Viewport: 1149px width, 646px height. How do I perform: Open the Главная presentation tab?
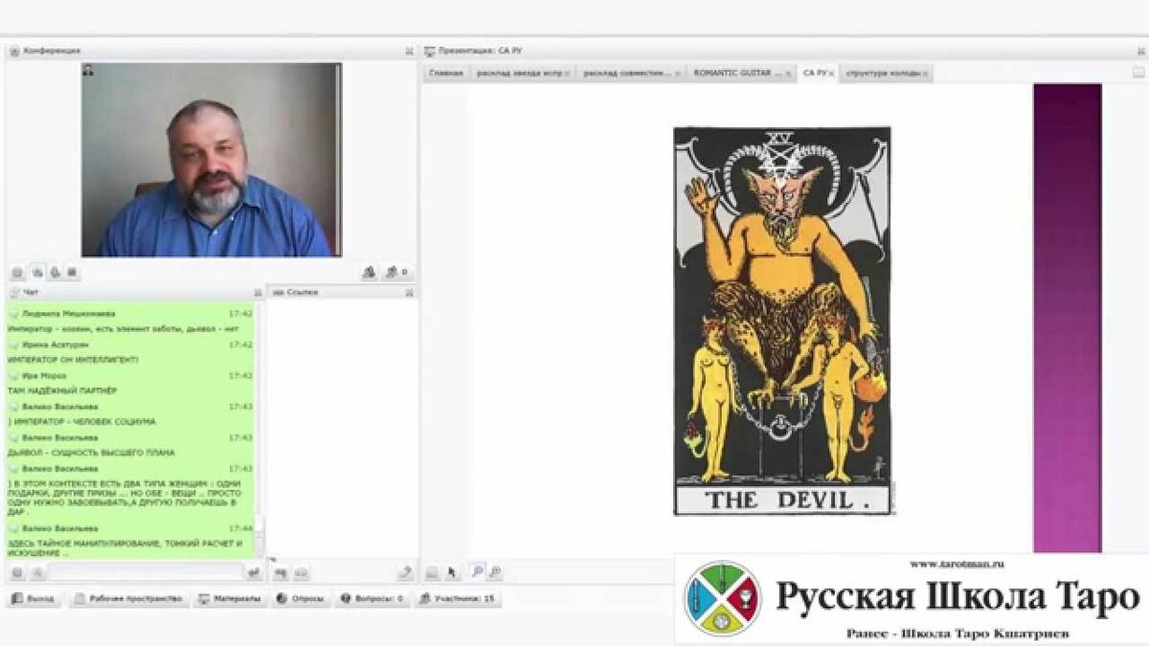[x=445, y=73]
